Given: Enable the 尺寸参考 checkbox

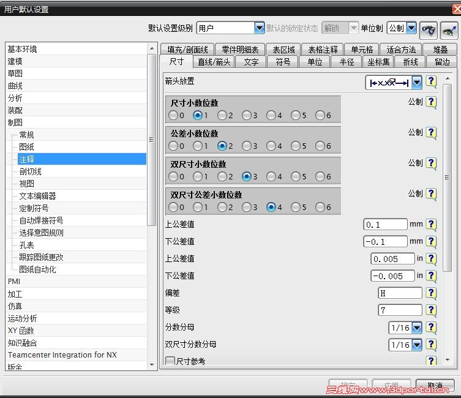Looking at the screenshot, I should pos(170,361).
